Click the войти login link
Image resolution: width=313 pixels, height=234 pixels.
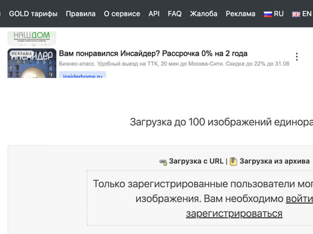(x=299, y=199)
